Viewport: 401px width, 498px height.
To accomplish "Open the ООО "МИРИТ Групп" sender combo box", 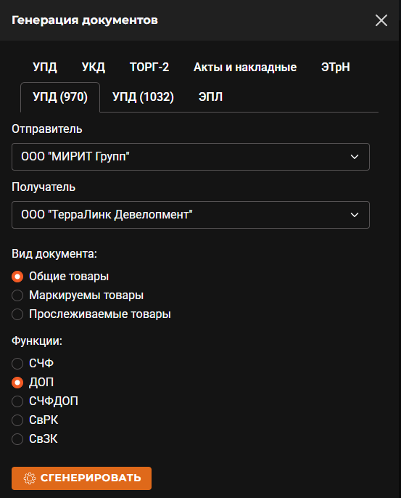I will tap(190, 157).
